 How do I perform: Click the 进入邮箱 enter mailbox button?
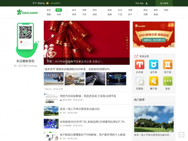pos(164,3)
